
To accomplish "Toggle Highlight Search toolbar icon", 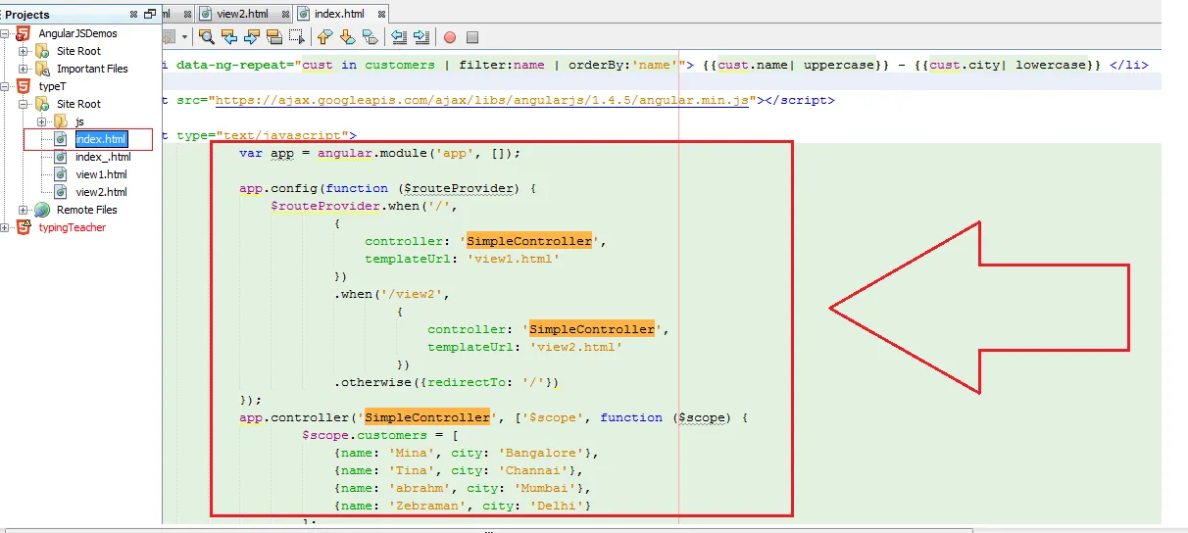I will coord(274,37).
